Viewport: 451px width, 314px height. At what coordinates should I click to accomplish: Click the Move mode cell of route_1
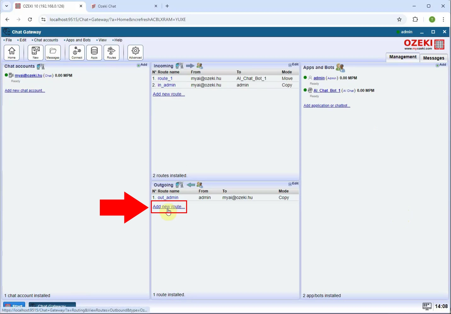click(x=287, y=78)
